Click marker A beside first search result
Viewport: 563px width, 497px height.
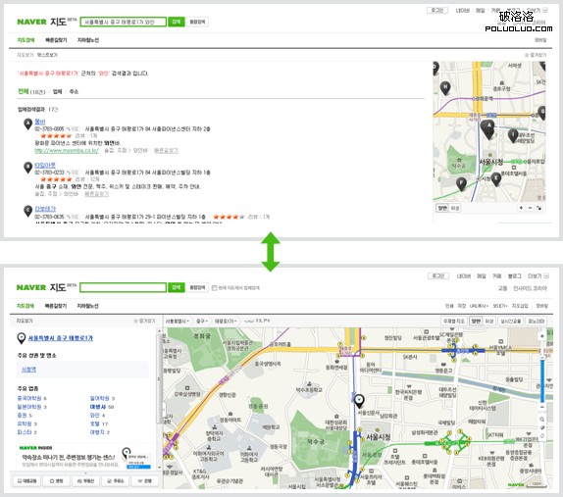point(28,124)
